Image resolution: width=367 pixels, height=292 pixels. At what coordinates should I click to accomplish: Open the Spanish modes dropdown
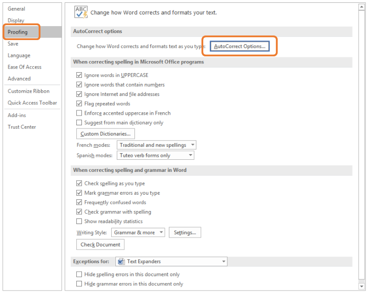point(190,156)
